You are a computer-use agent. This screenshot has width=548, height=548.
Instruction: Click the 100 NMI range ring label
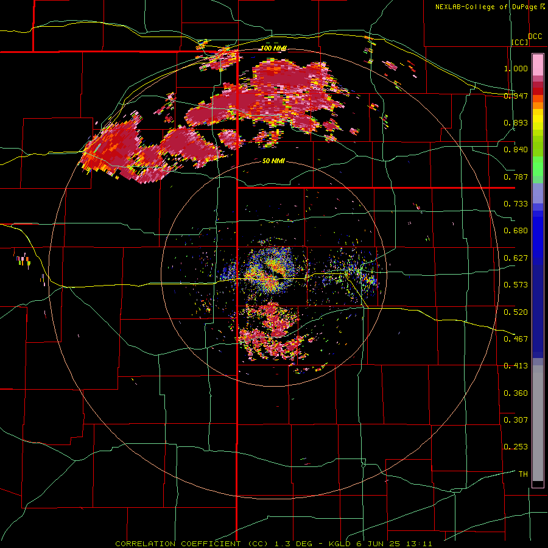click(x=273, y=48)
